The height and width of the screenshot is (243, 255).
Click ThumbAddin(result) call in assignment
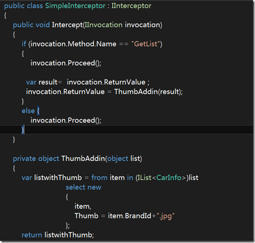(x=149, y=92)
